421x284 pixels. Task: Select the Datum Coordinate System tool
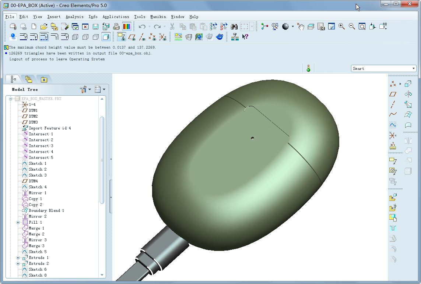point(393,135)
